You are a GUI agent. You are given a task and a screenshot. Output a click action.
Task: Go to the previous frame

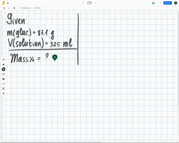point(83,3)
